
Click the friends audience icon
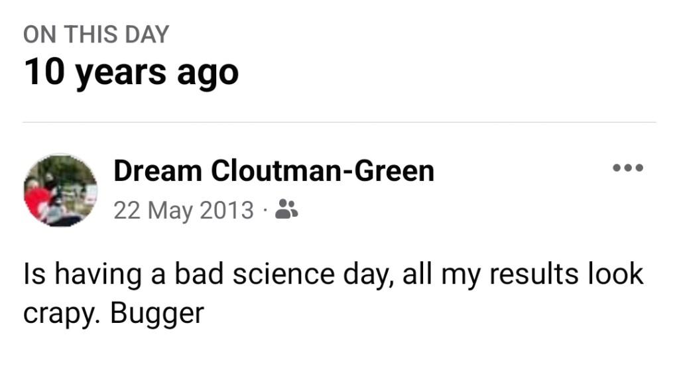click(286, 210)
